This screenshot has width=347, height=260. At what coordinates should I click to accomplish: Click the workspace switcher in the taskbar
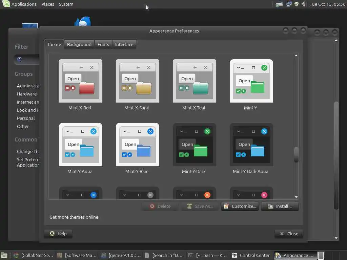(321, 255)
